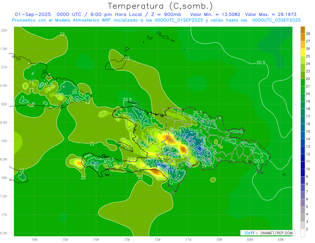Click the color scale label "2"
This screenshot has width=315, height=243.
(307, 229)
